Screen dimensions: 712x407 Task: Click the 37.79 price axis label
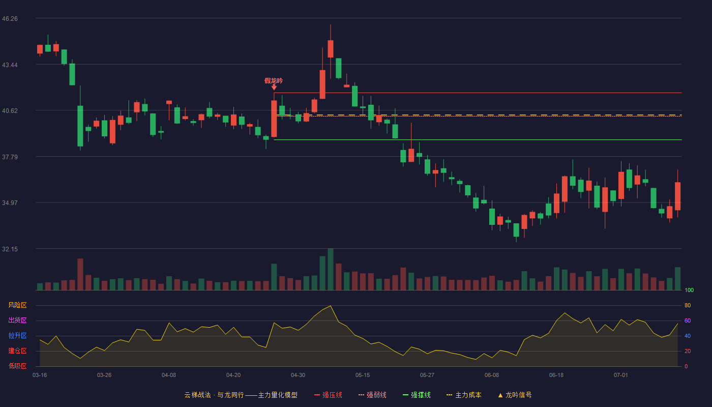(x=10, y=157)
